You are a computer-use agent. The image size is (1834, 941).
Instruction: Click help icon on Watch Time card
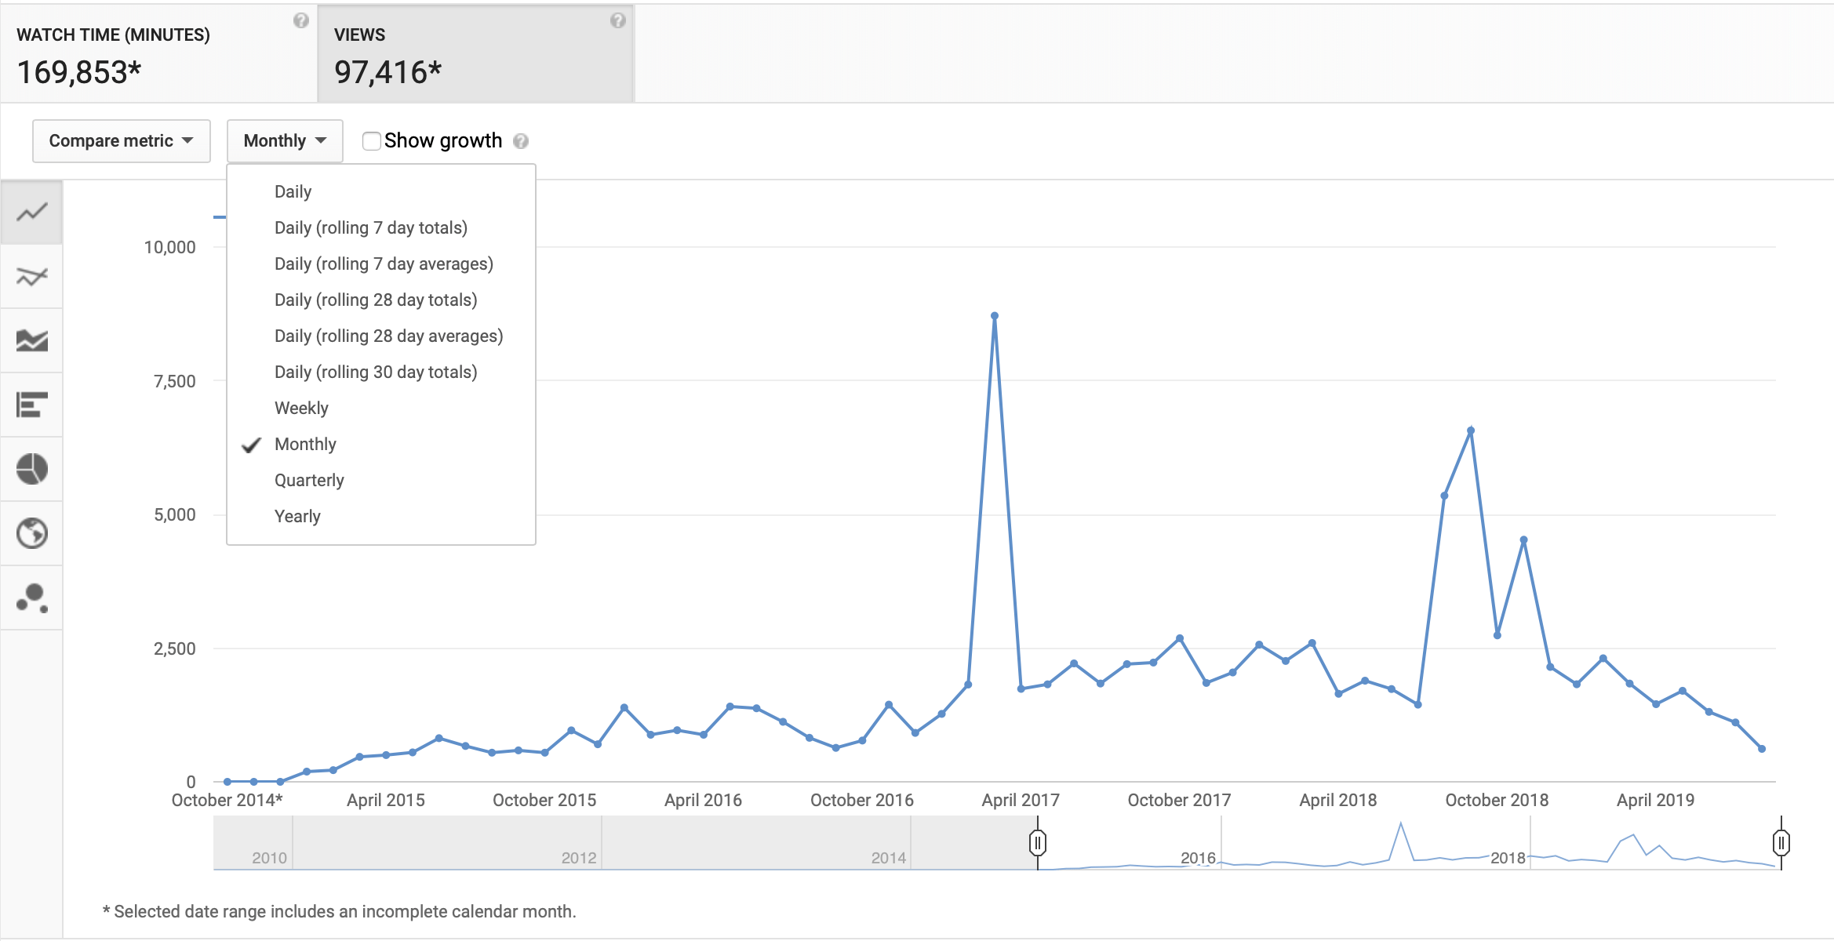[x=300, y=20]
